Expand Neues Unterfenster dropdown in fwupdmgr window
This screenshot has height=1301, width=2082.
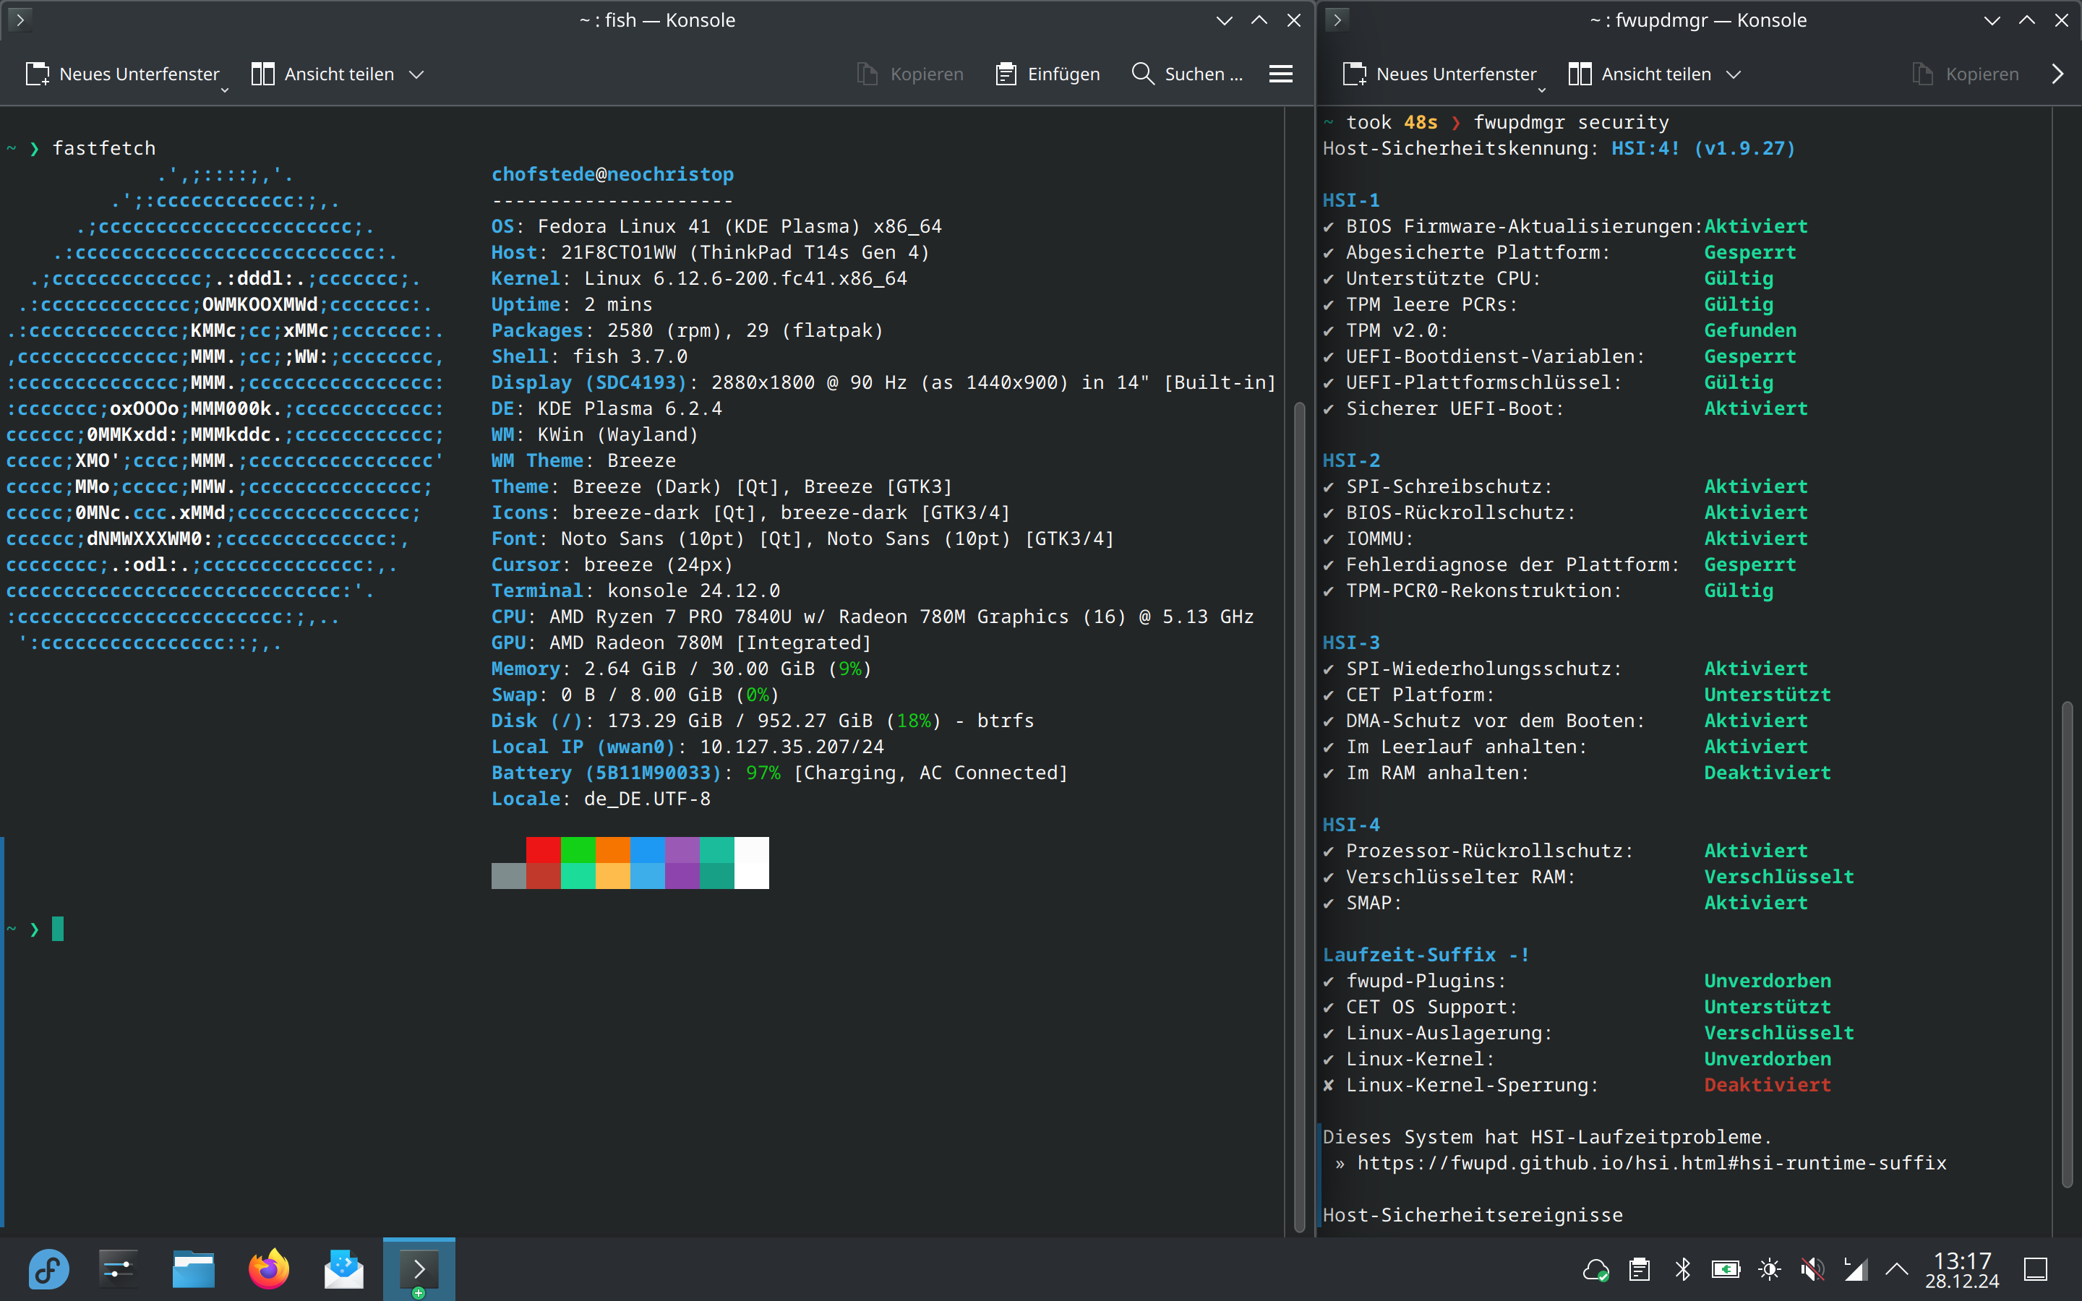coord(1542,90)
